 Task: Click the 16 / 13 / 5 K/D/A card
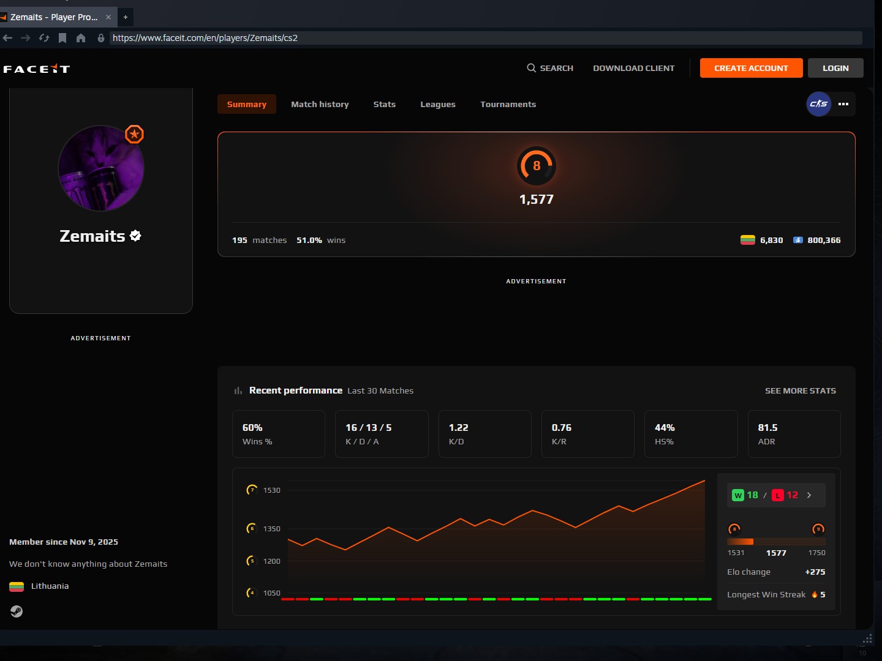pos(382,434)
